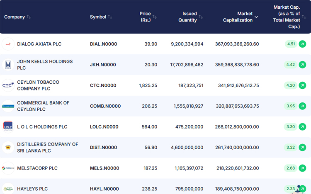The width and height of the screenshot is (311, 194).
Task: Open Dialog Axiata green arrow link
Action: pos(302,44)
